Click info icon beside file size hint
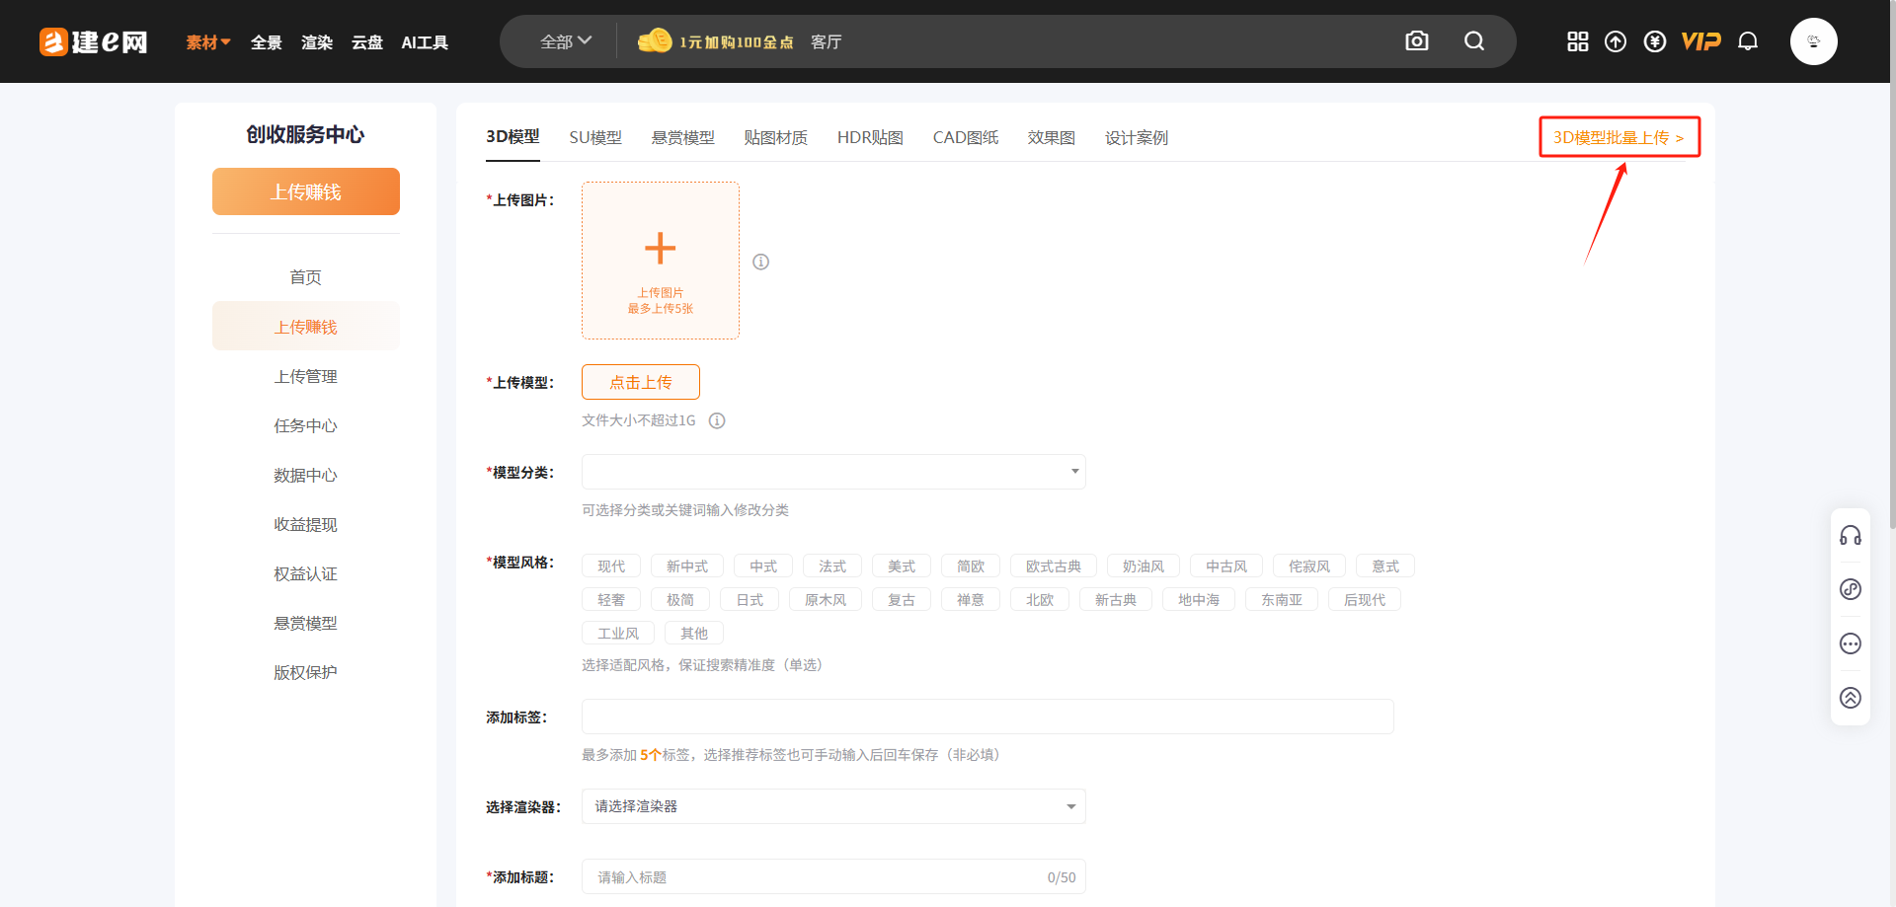Viewport: 1896px width, 907px height. coord(717,420)
